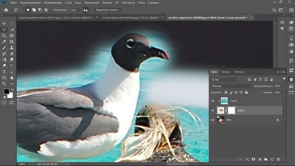Hide Слой 1 layer via eye icon

(212, 101)
